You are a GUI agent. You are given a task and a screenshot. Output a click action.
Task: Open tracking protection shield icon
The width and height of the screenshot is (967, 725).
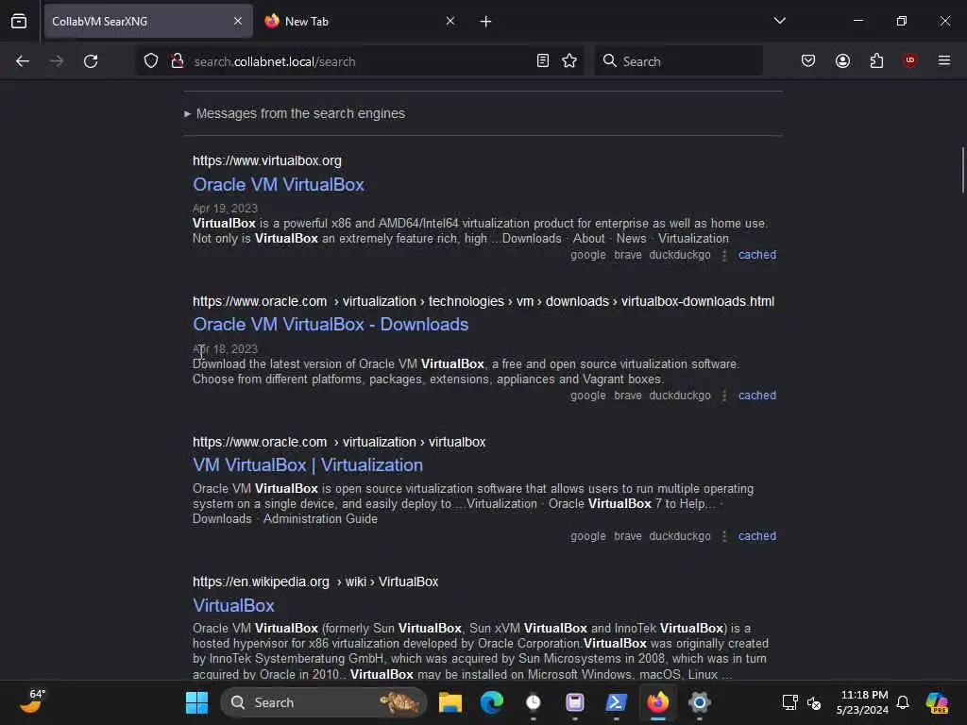pos(151,60)
